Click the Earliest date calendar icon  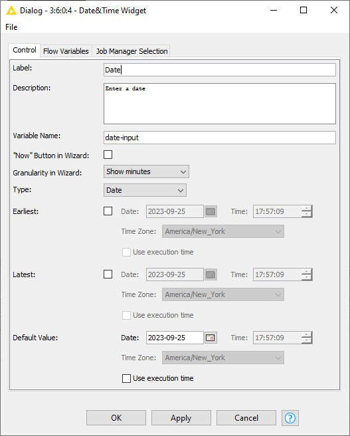pyautogui.click(x=211, y=211)
